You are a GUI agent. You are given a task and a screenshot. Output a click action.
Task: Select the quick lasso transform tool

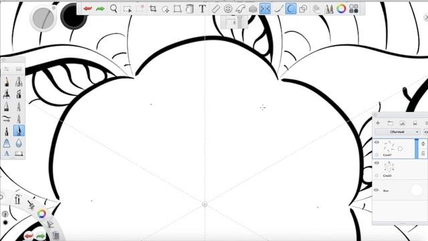165,9
